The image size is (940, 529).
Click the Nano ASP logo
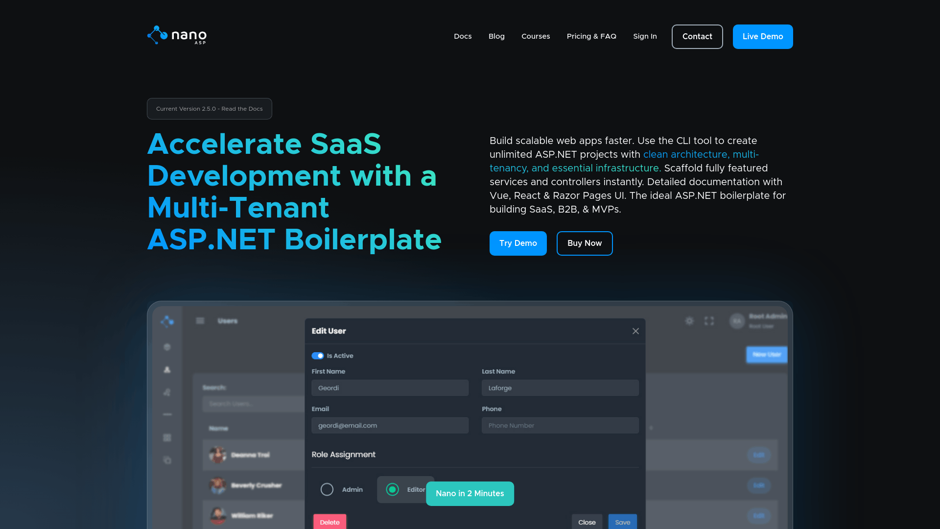[x=177, y=35]
